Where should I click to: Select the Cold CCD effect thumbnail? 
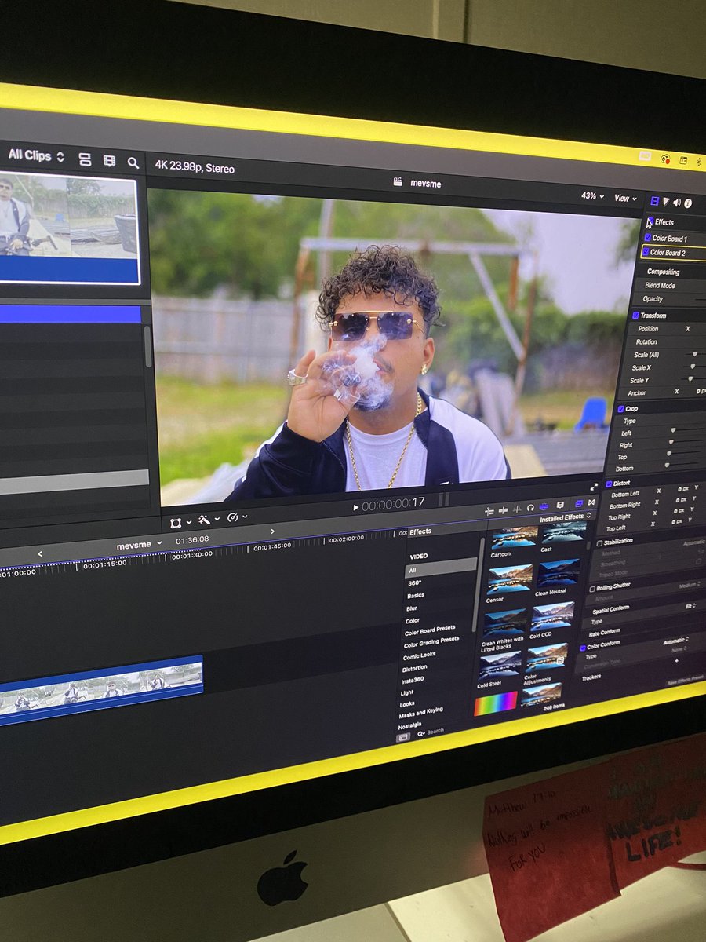(552, 617)
